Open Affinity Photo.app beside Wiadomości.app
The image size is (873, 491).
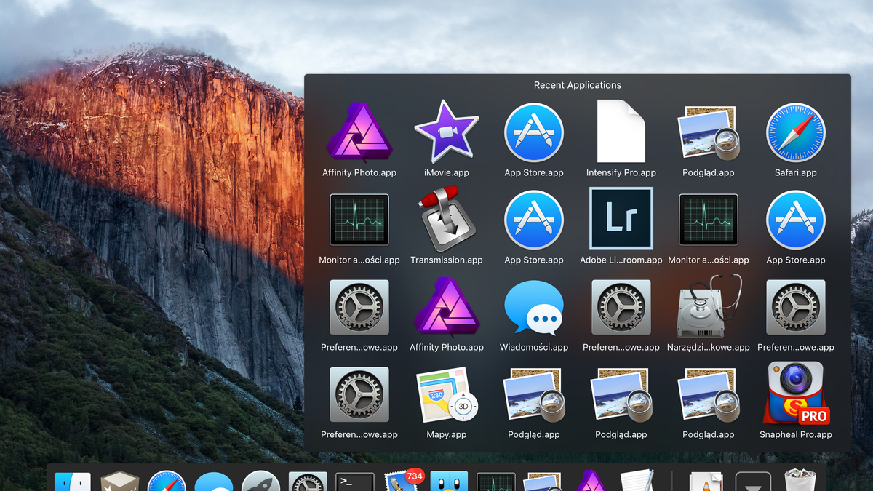447,306
